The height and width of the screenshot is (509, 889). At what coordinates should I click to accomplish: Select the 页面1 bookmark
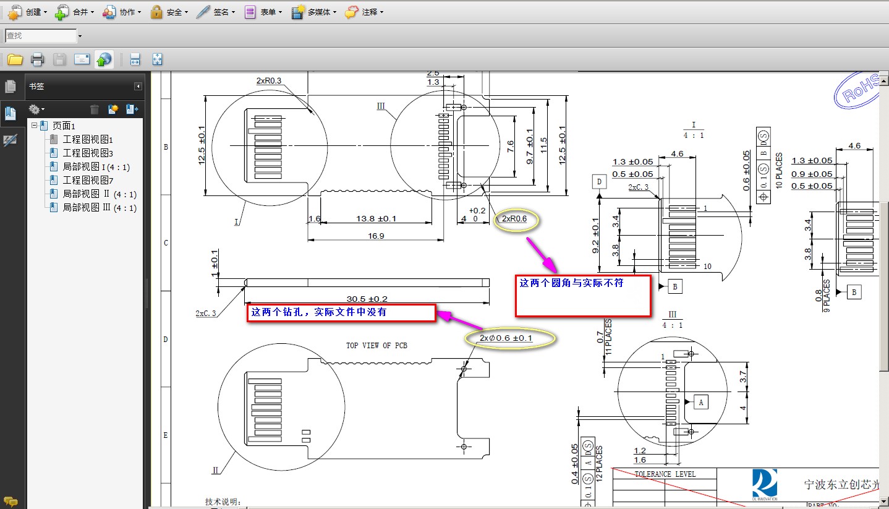click(64, 126)
